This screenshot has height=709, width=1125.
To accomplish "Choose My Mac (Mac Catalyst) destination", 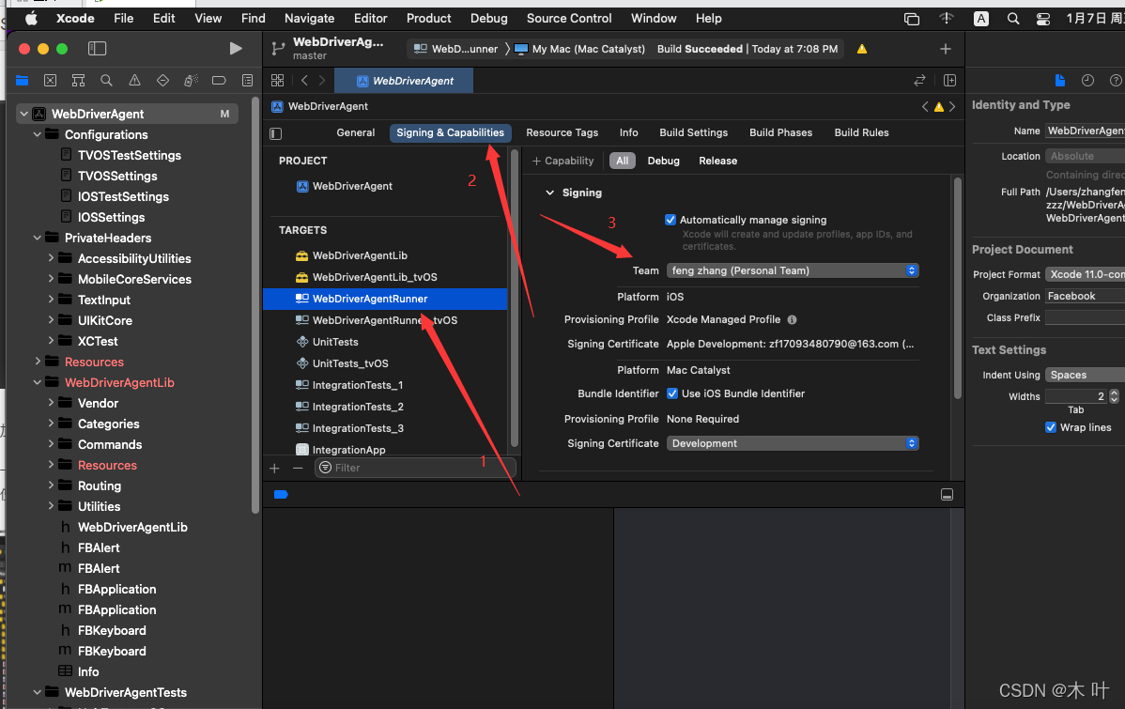I will pos(579,49).
